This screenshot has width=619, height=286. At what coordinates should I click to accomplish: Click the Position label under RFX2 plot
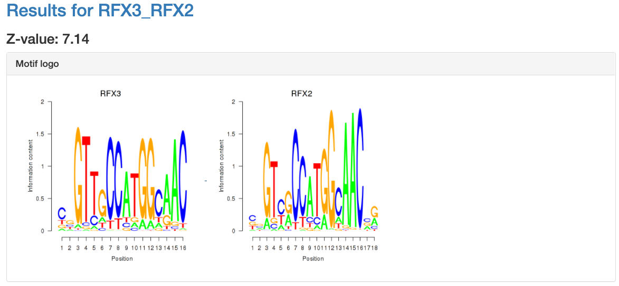pyautogui.click(x=313, y=259)
